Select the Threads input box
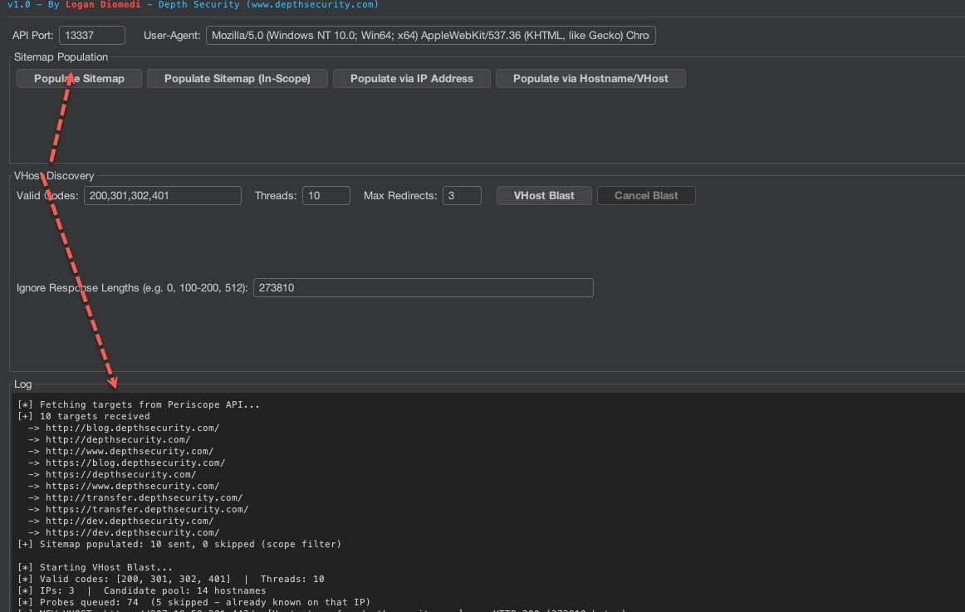The width and height of the screenshot is (965, 612). [x=326, y=196]
